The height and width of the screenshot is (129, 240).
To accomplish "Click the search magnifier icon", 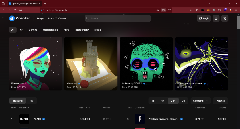I will 88,18.
